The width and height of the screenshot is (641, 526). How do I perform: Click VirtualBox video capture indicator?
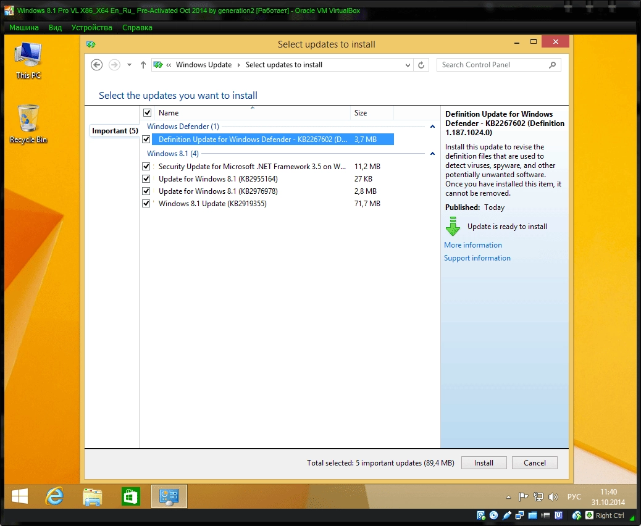click(545, 516)
